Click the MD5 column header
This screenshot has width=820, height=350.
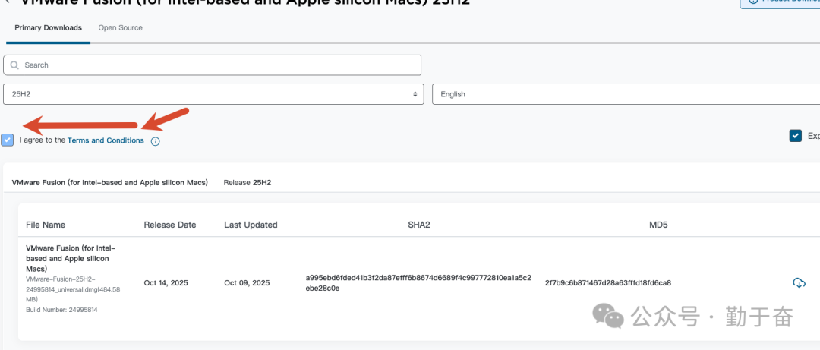(x=658, y=225)
